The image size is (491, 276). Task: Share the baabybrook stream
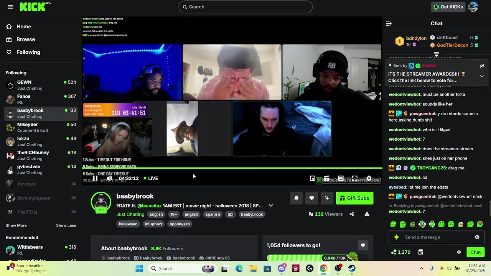coord(352,214)
